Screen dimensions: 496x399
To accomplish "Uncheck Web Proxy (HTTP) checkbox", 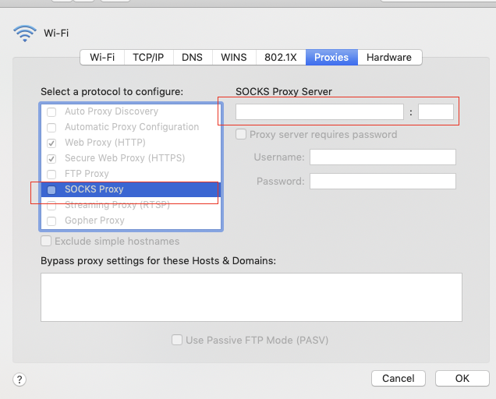I will (x=51, y=143).
